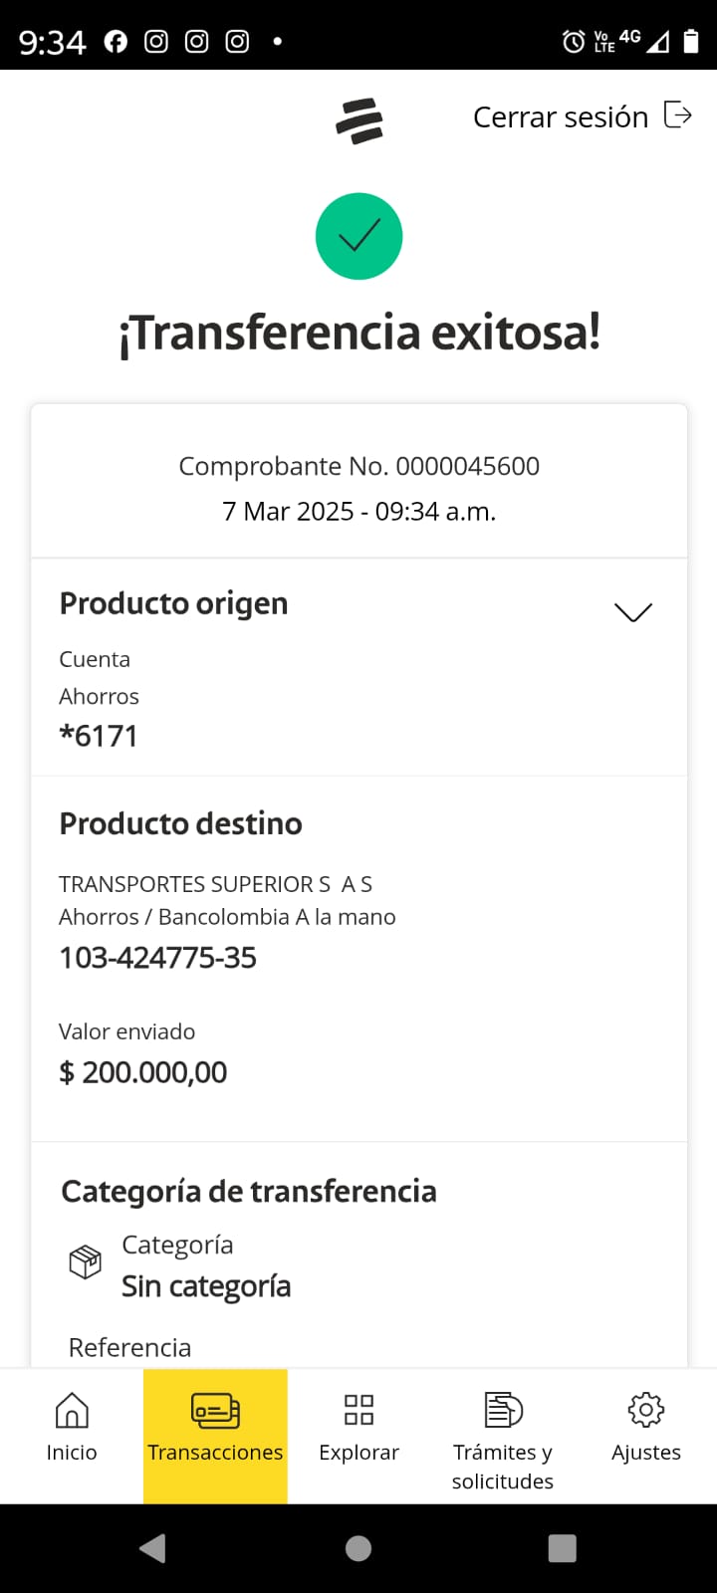Tap the Producto origen heading
Screen dimensions: 717x1593
pyautogui.click(x=173, y=603)
